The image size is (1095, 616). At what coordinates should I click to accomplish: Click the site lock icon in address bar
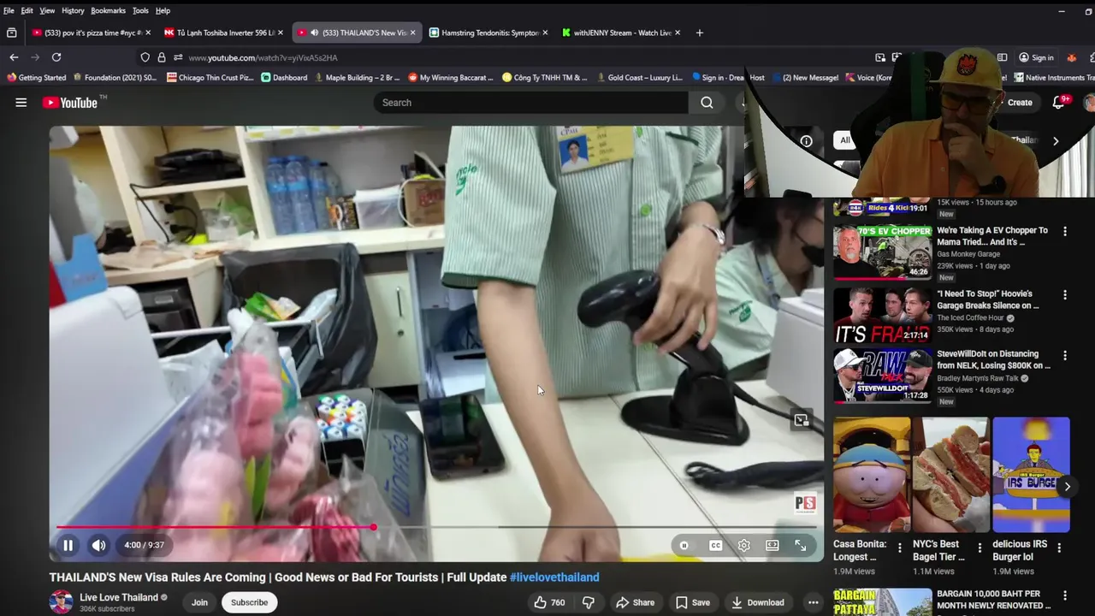click(161, 57)
